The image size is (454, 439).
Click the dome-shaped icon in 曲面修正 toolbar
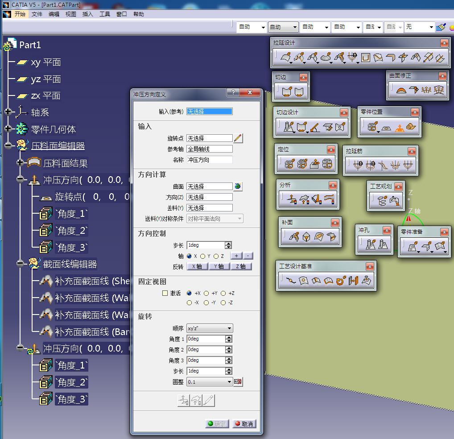pos(401,91)
